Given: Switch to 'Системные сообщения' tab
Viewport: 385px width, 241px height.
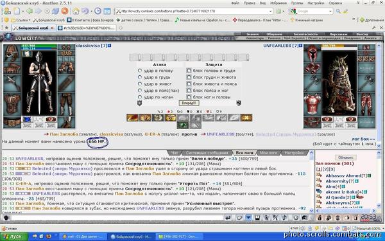Looking at the screenshot, I should (x=207, y=153).
